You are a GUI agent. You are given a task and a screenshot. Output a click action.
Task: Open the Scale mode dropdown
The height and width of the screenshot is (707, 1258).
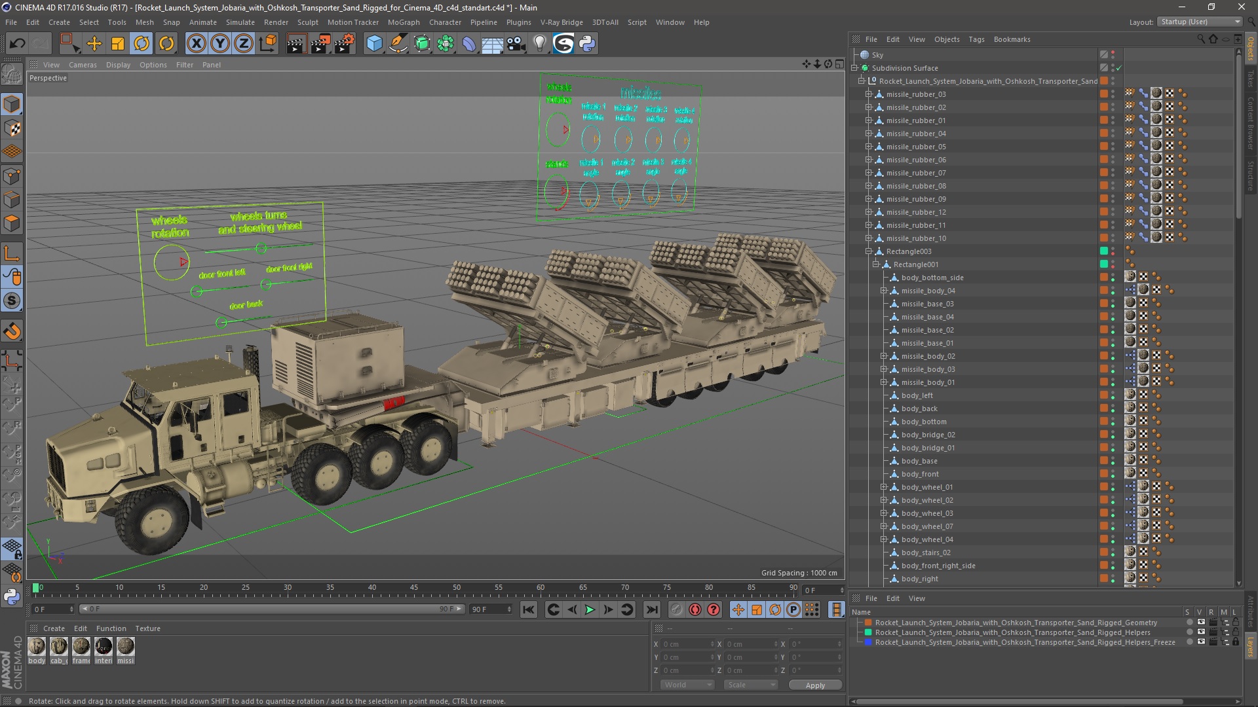coord(750,685)
